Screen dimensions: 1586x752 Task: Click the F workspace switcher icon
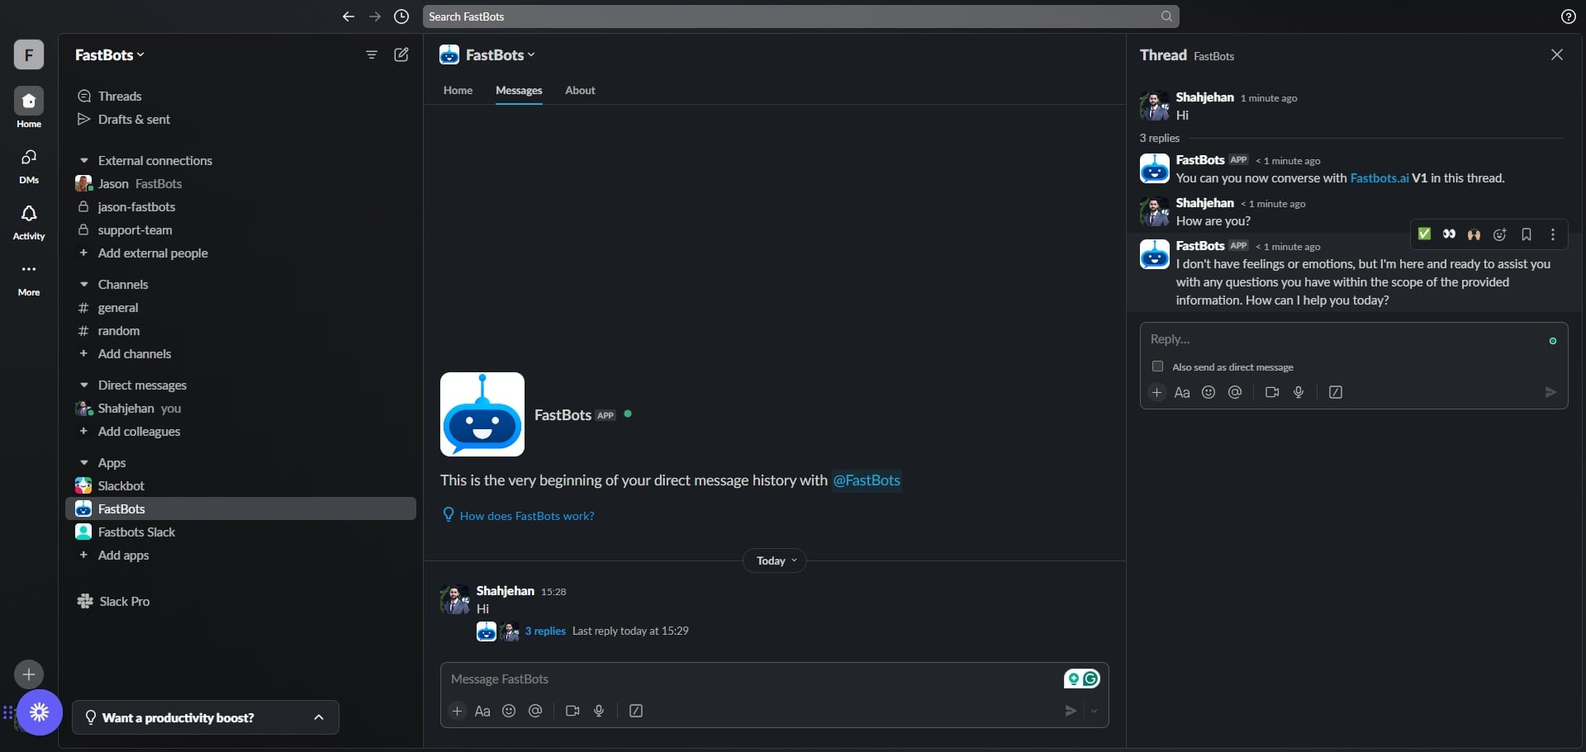coord(29,54)
